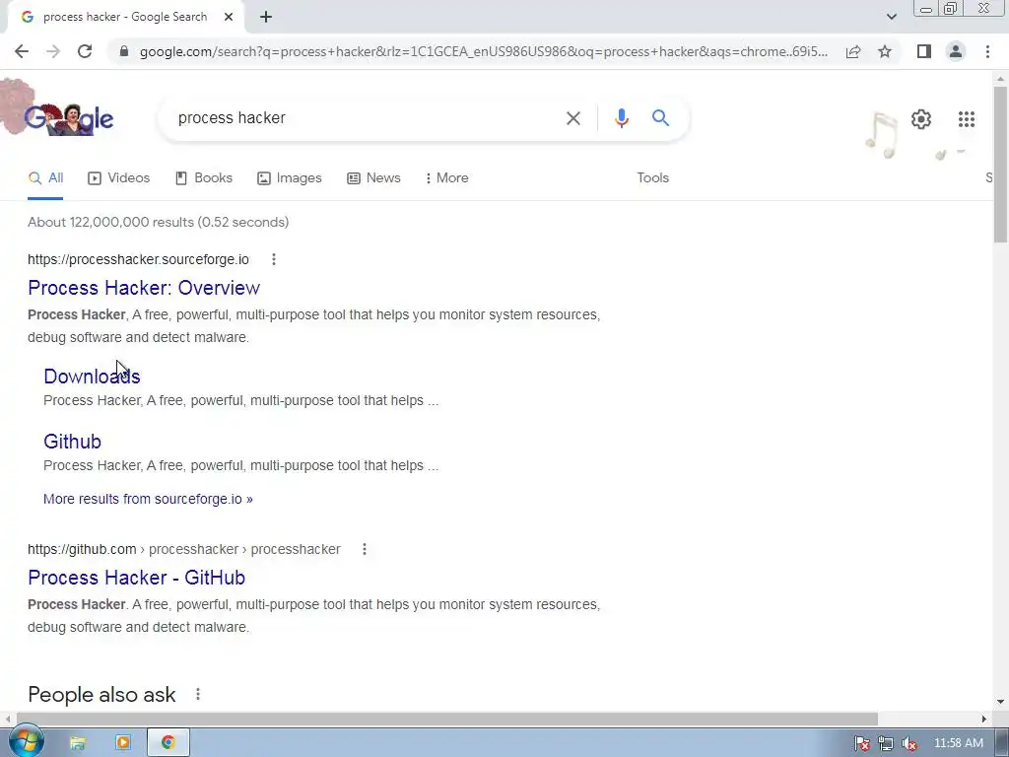Open the Windows Start menu
This screenshot has width=1009, height=757.
tap(26, 741)
